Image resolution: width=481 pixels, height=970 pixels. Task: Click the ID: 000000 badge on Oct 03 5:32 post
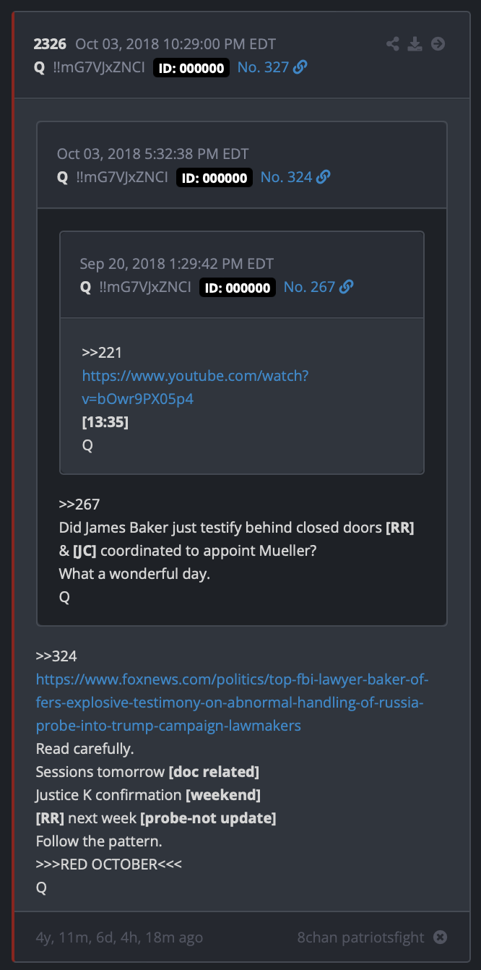coord(214,178)
